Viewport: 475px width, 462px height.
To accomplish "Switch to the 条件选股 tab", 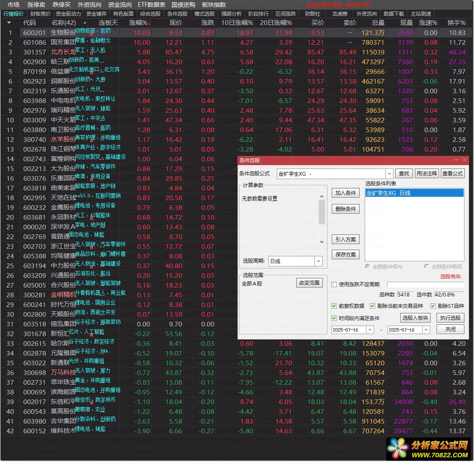I will (x=177, y=14).
